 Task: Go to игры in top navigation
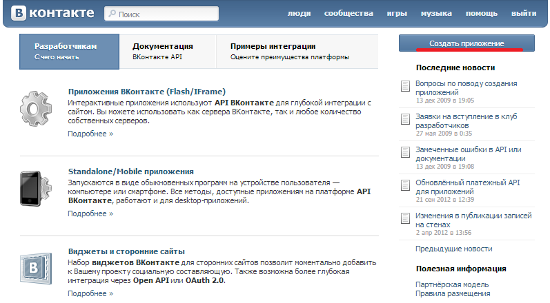point(397,13)
